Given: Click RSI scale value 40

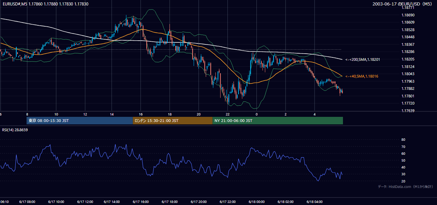Looking at the screenshot, I should pyautogui.click(x=403, y=167).
